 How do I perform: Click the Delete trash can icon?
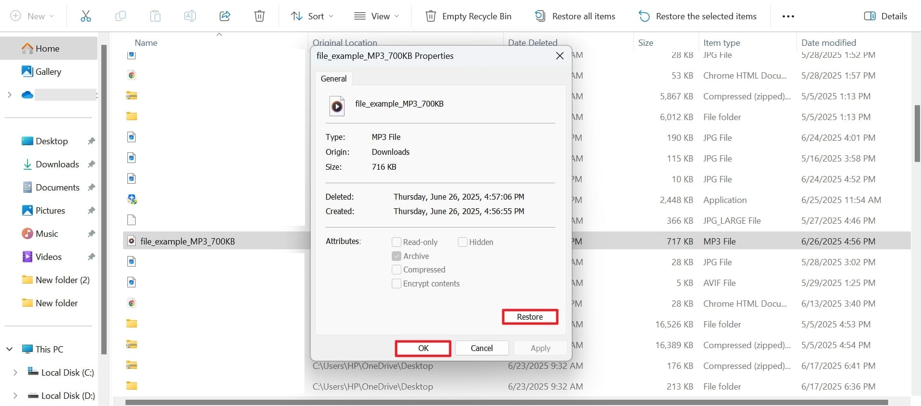click(x=259, y=16)
